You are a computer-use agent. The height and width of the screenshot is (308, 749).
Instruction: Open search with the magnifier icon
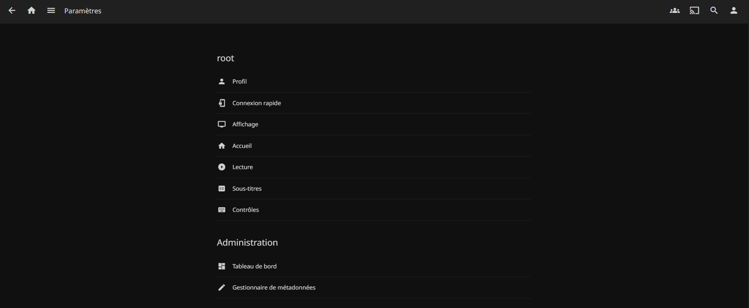point(714,11)
